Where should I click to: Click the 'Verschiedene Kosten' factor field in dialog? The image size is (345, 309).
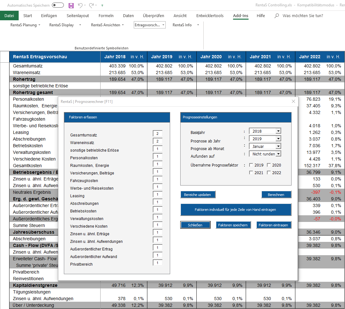point(157,225)
